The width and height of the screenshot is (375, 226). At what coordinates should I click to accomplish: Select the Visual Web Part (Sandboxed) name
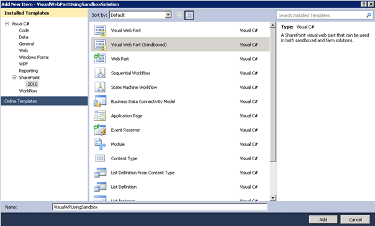[x=138, y=45]
